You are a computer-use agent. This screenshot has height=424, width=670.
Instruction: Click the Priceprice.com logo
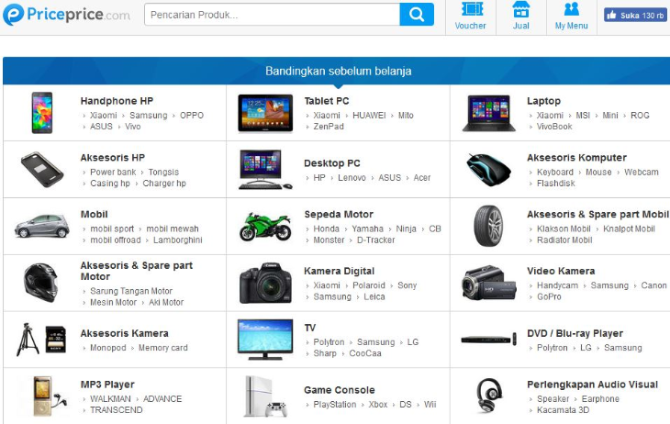(x=66, y=15)
